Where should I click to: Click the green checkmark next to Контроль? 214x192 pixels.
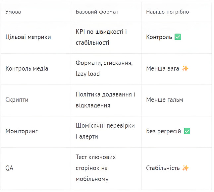point(178,37)
